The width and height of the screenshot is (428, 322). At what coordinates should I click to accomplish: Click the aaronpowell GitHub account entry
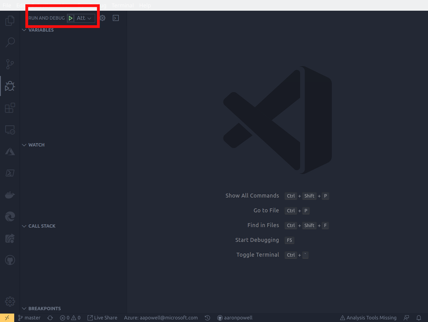(235, 318)
